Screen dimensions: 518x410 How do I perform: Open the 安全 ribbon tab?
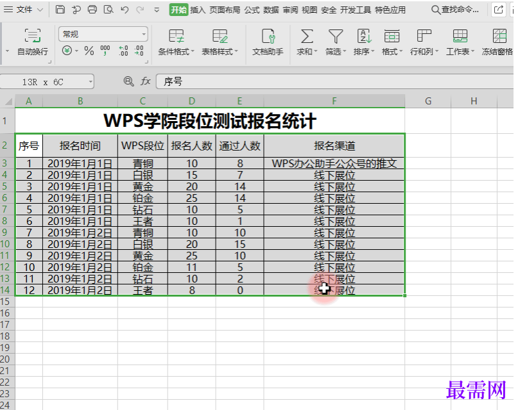click(329, 10)
